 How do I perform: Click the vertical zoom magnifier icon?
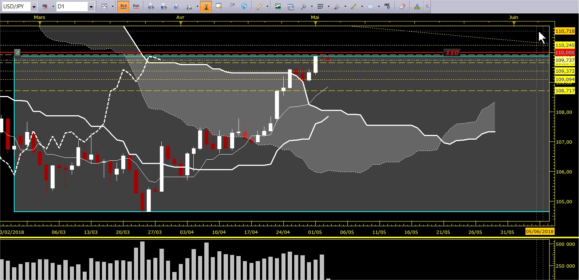click(x=189, y=7)
